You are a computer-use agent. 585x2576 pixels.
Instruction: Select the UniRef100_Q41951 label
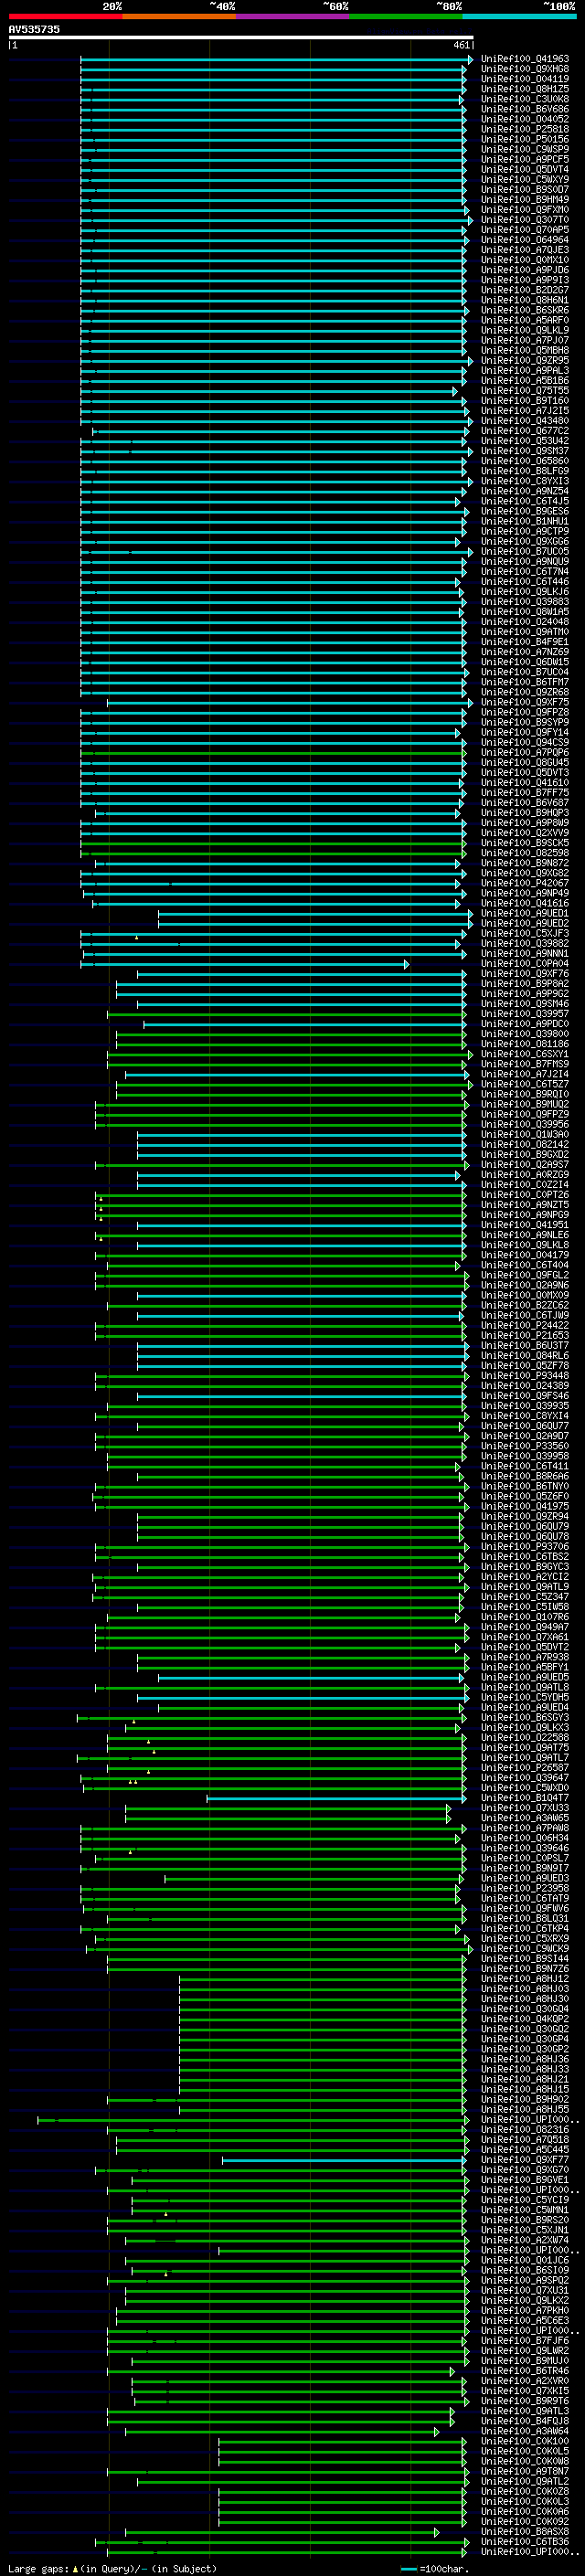pyautogui.click(x=525, y=1225)
